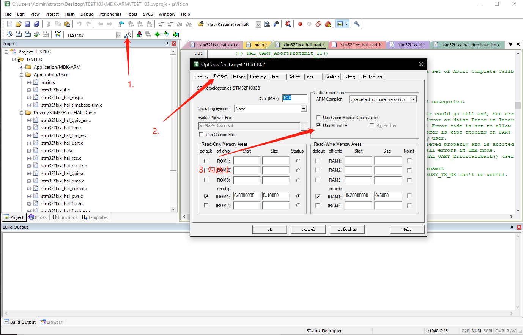The image size is (523, 335).
Task: Click the Save All icon
Action: tap(37, 24)
